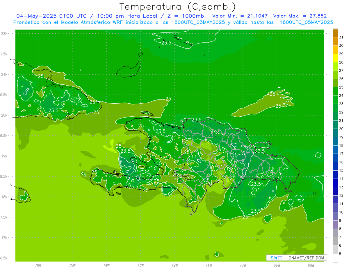349x269 pixels.
Task: Click the '68W' longitude axis label
Action: click(x=311, y=265)
